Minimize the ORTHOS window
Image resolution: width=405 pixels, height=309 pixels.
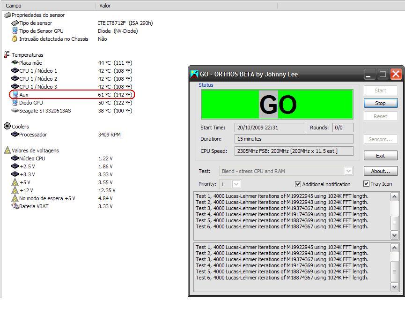coord(368,74)
